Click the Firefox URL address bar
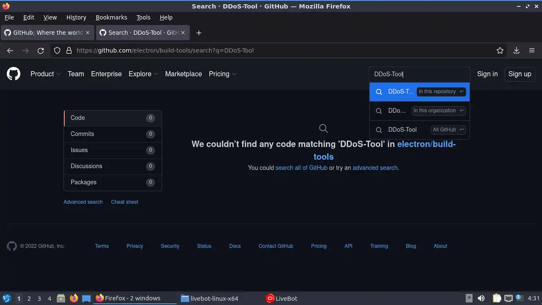This screenshot has height=305, width=542. (x=279, y=50)
